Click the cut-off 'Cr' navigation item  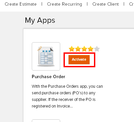click(131, 4)
